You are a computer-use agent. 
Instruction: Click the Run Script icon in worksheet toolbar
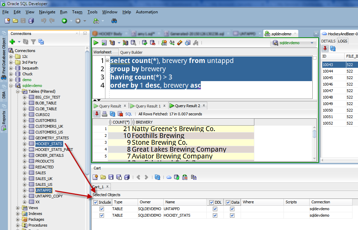click(104, 43)
